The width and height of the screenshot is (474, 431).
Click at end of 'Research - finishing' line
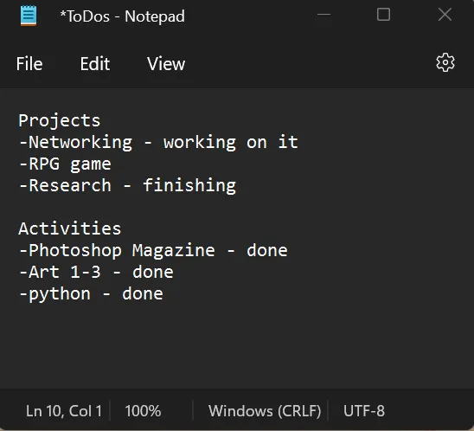pyautogui.click(x=237, y=185)
